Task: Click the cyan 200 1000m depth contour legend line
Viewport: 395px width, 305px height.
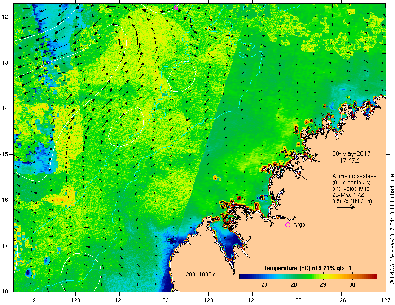Action: coord(193,279)
